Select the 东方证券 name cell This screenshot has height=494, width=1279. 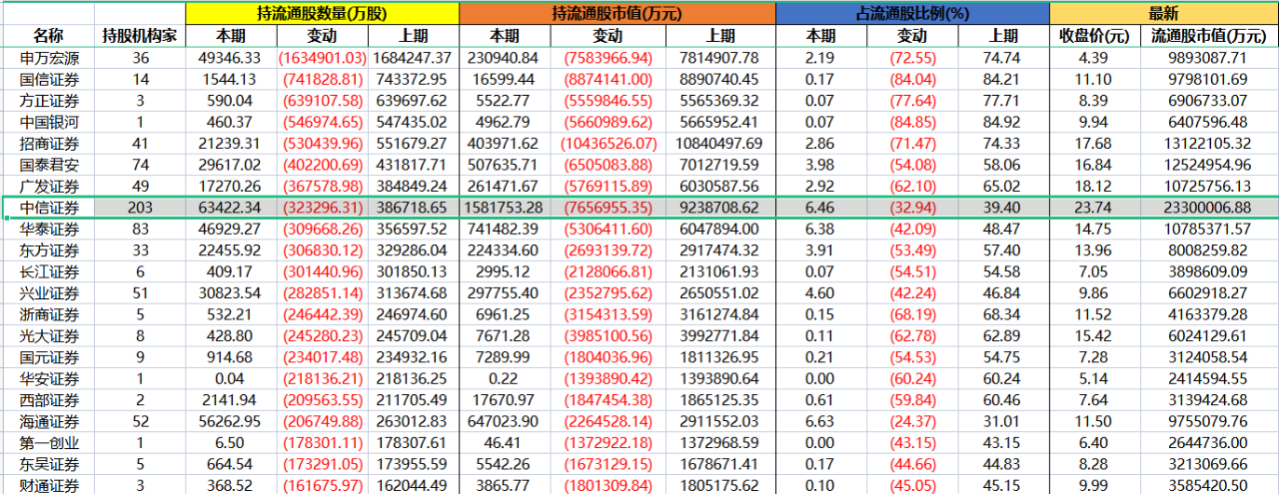pyautogui.click(x=48, y=249)
